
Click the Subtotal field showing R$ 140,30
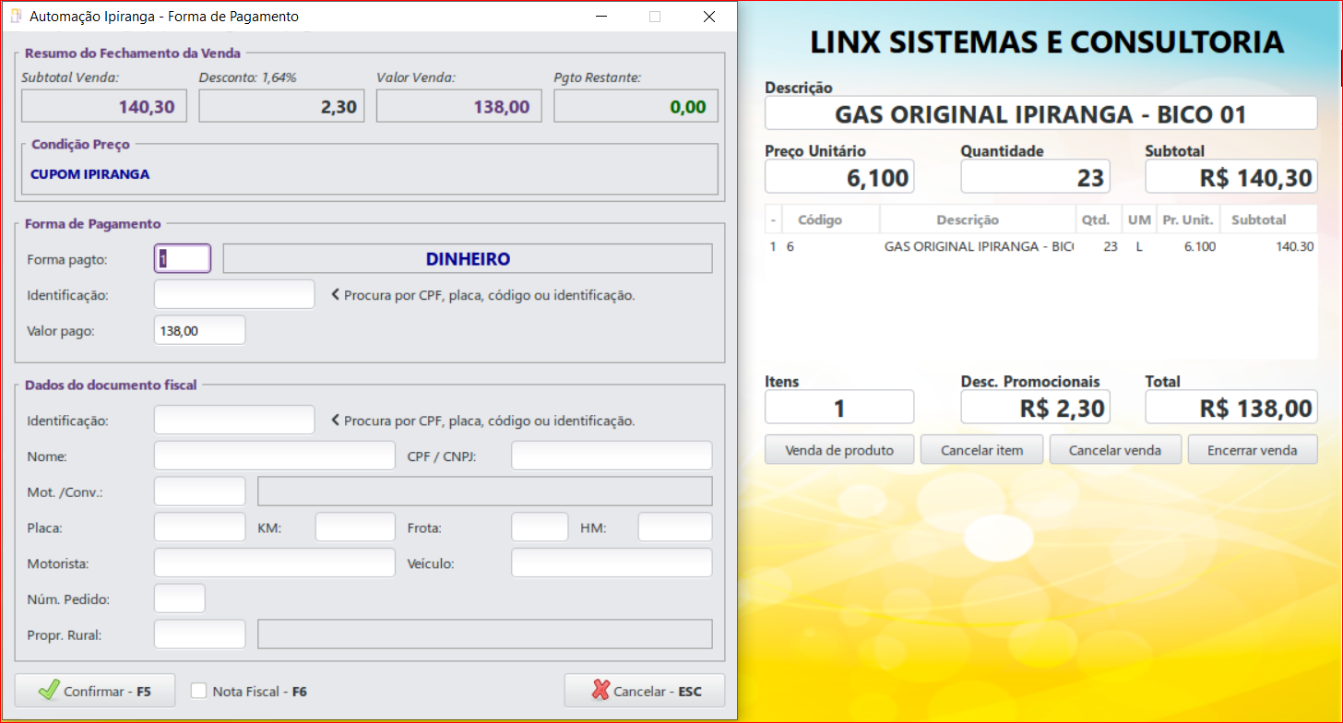tap(1231, 177)
